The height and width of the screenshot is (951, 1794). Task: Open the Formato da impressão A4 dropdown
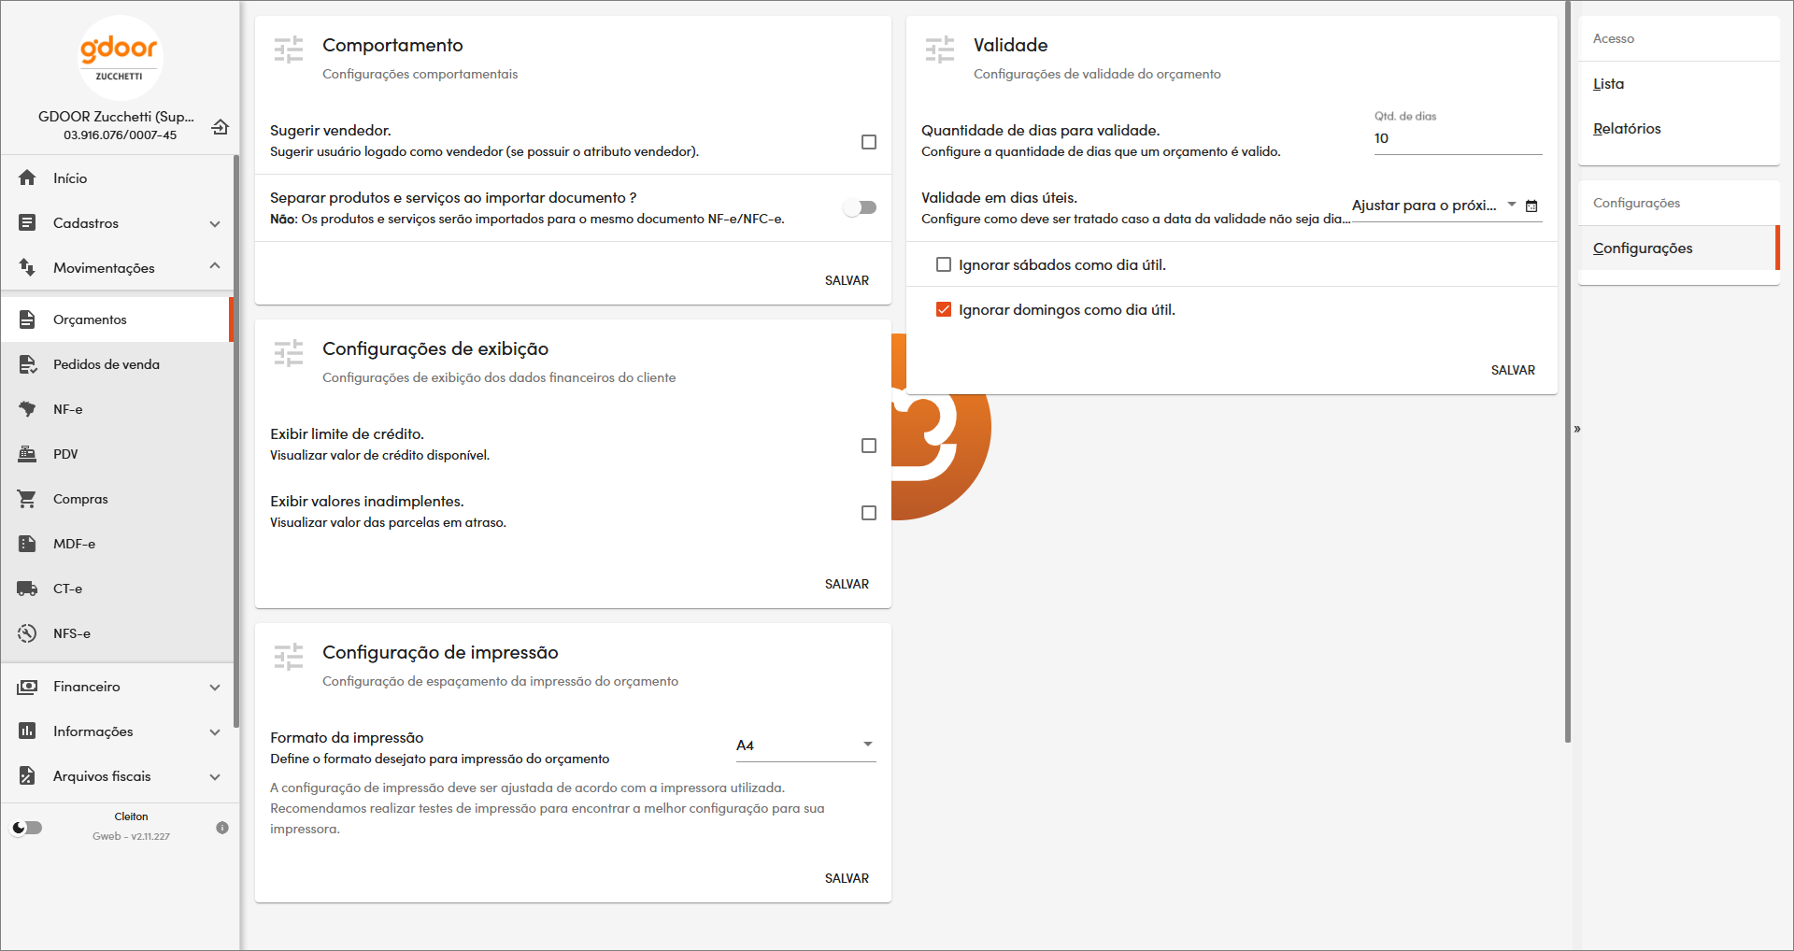click(805, 745)
